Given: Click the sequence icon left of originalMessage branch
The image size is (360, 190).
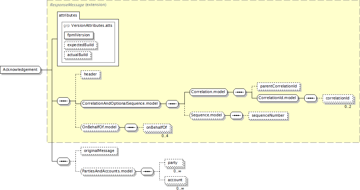Looking at the screenshot, I should click(x=63, y=161).
